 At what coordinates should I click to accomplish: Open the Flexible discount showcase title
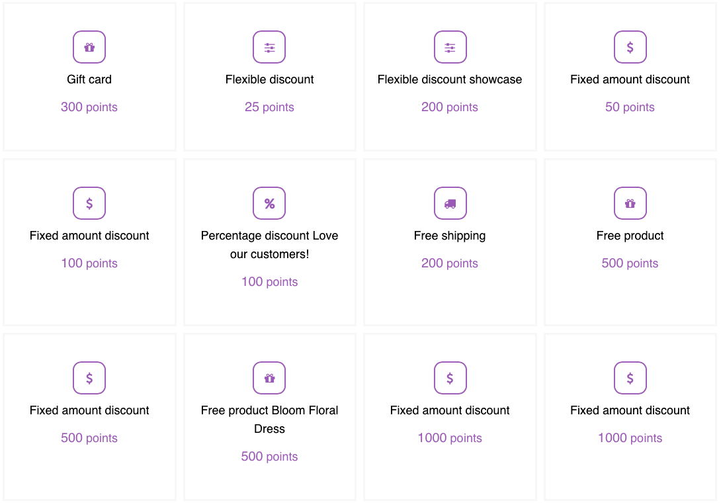click(x=450, y=79)
